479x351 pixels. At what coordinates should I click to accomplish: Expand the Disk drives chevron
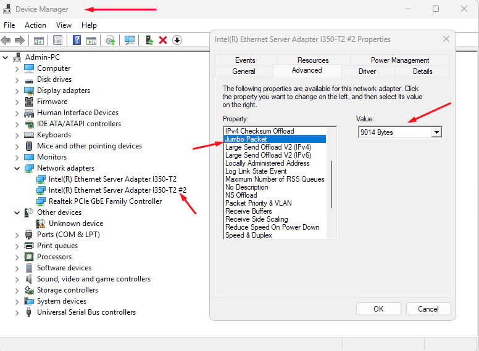(x=17, y=80)
